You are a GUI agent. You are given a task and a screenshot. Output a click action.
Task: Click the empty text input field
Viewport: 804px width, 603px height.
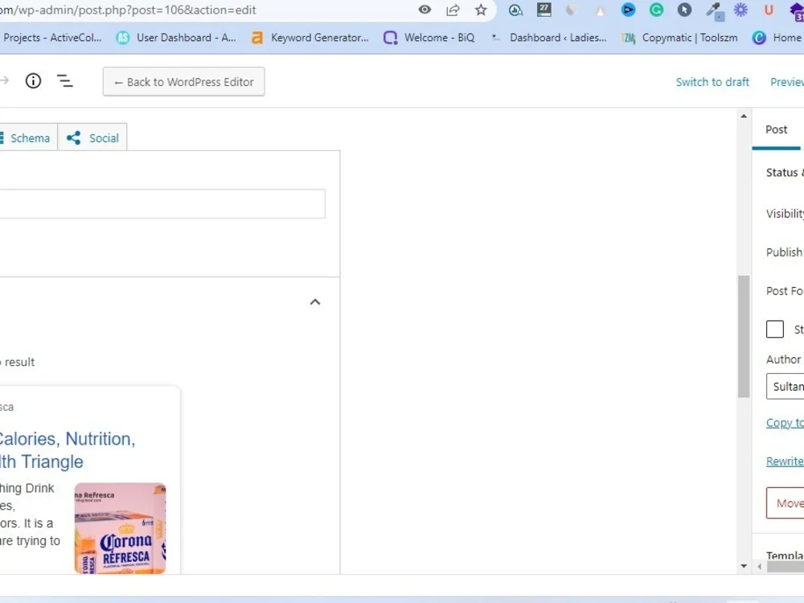162,203
